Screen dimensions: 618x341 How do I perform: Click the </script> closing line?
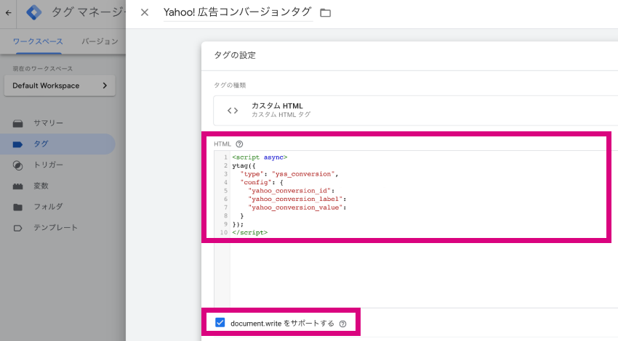250,232
